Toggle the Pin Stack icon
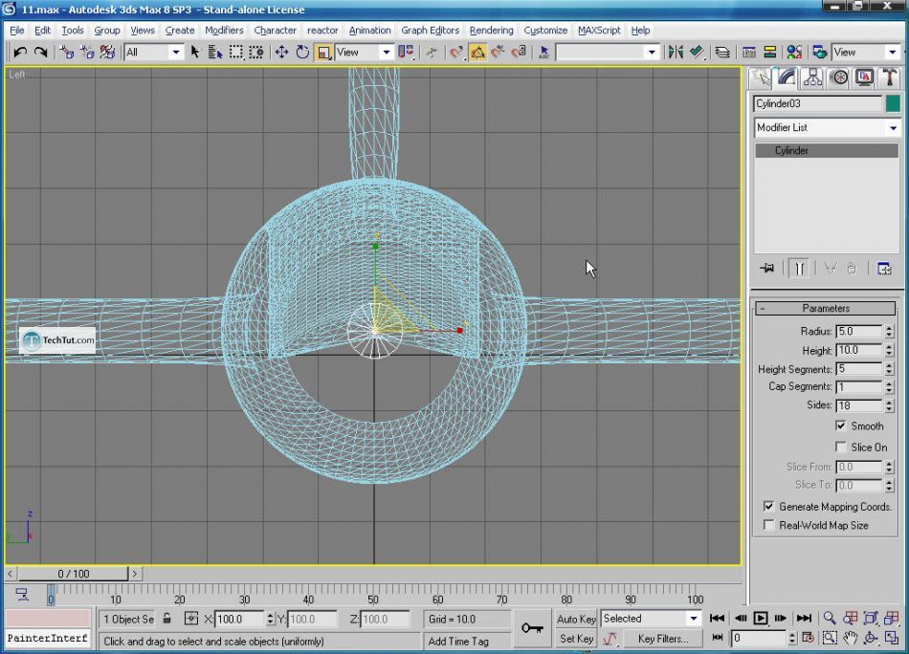 click(767, 269)
